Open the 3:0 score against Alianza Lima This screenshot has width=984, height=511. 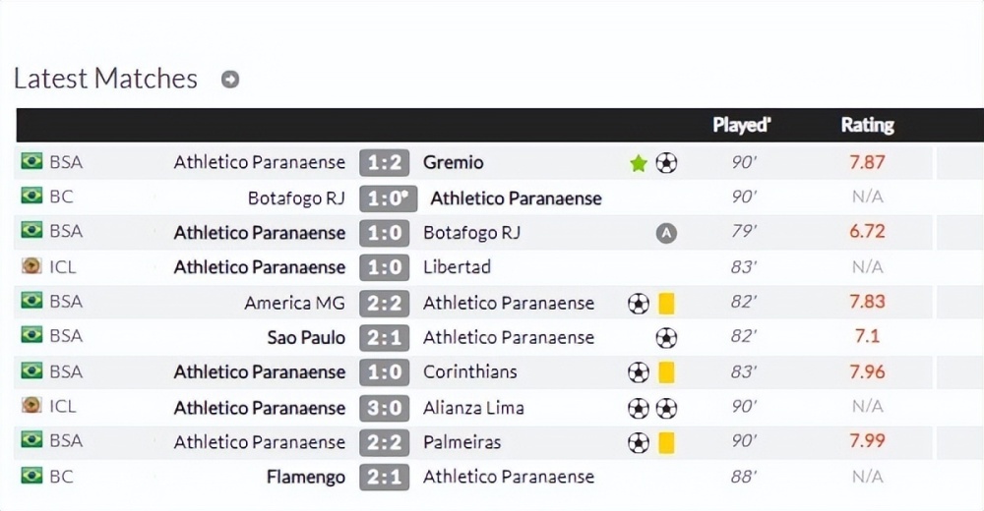click(384, 408)
